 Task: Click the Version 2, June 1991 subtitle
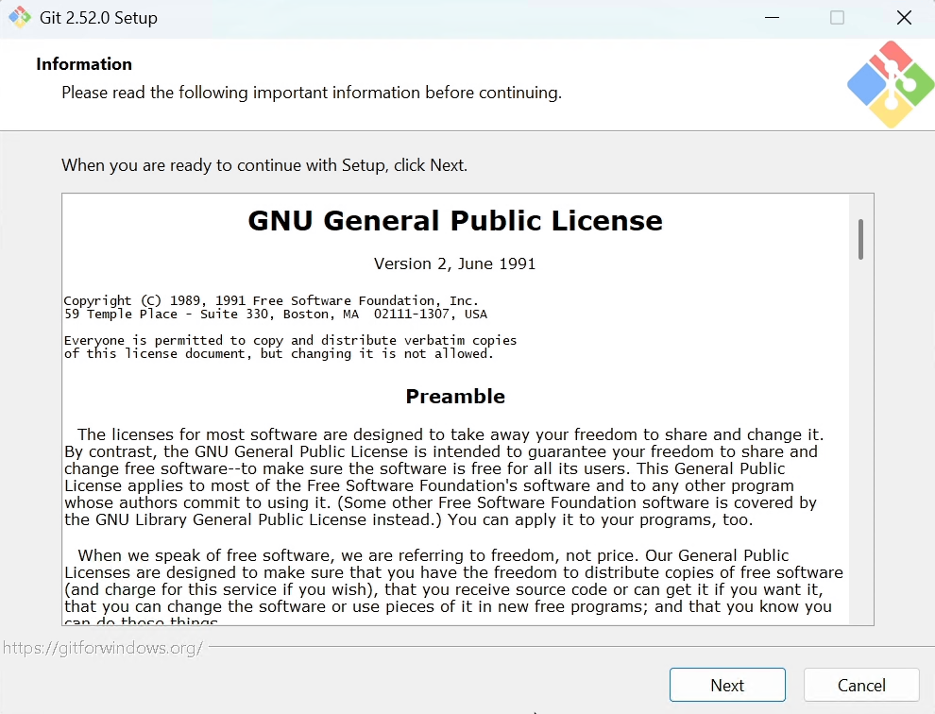point(455,263)
